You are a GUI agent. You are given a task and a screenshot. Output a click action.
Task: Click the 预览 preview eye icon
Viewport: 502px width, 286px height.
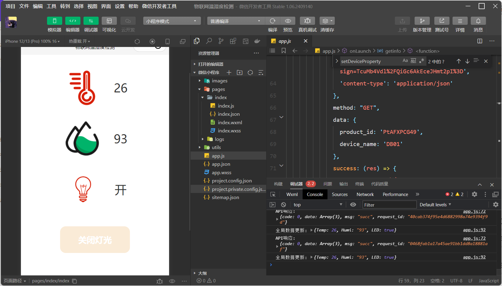coord(288,21)
